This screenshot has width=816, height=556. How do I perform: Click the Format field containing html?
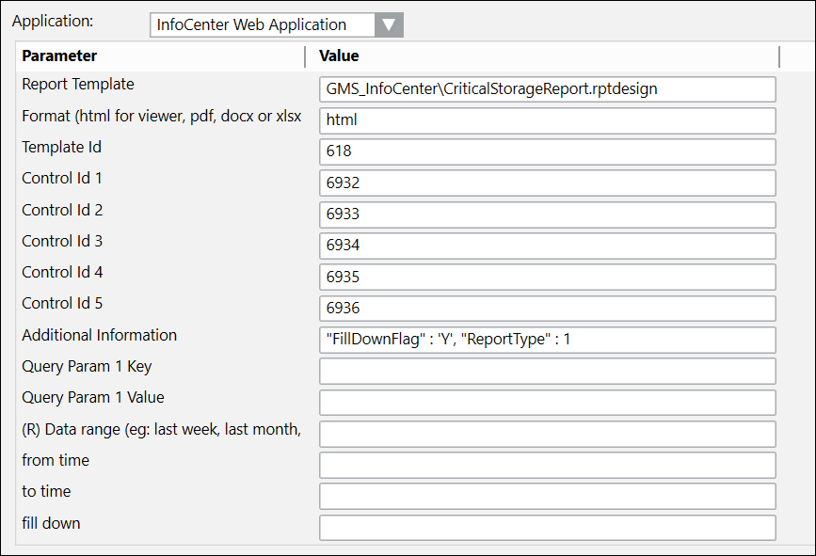[x=547, y=120]
